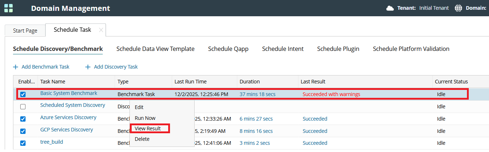Click the plus icon for Add Discovery Task
Screen dimensions: 489x152
pyautogui.click(x=88, y=67)
